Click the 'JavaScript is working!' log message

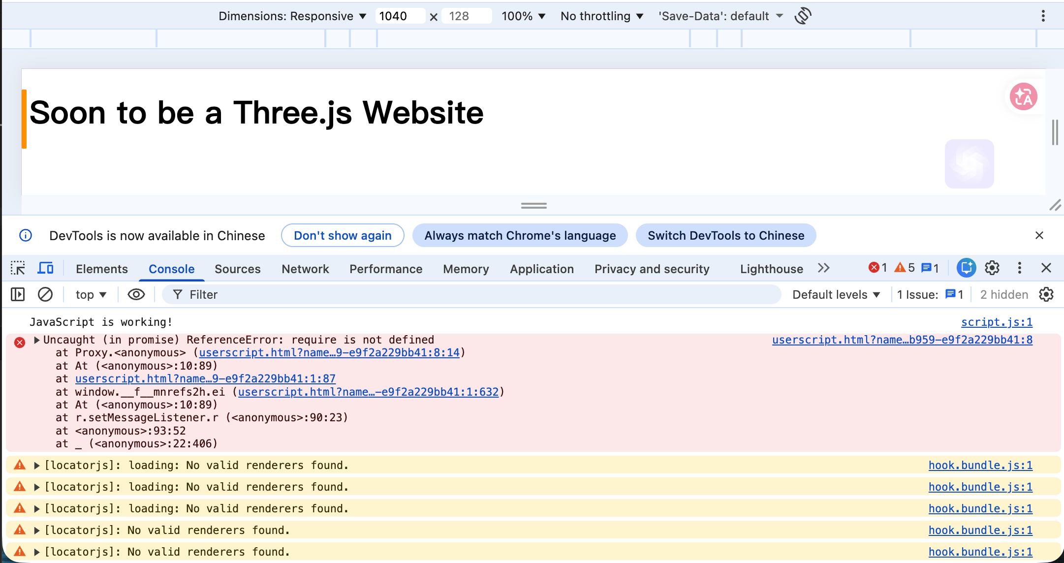101,322
